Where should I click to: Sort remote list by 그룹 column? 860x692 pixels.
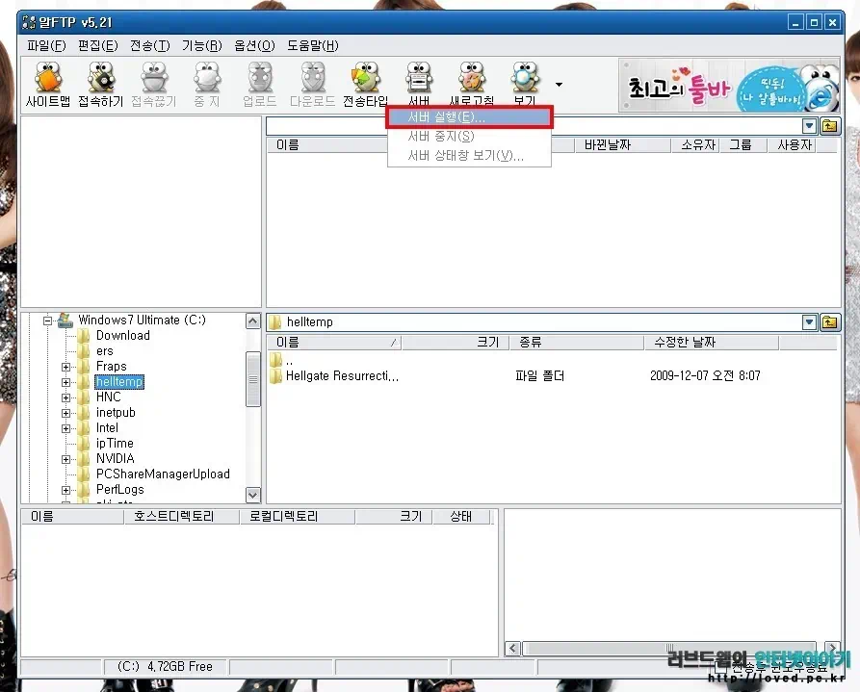click(743, 145)
